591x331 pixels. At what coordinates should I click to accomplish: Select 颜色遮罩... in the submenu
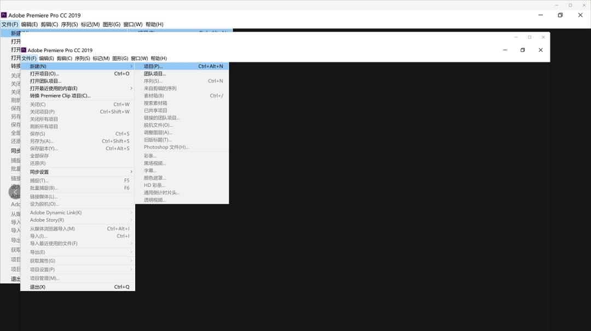point(182,178)
